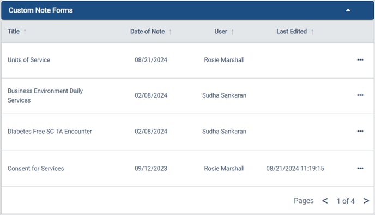Image resolution: width=375 pixels, height=215 pixels.
Task: Click the Title column header
Action: pos(14,31)
